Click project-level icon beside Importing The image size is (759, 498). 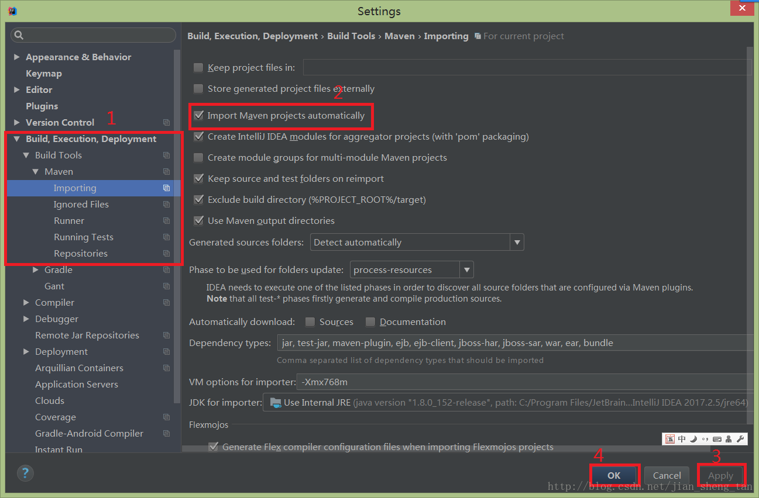tap(166, 188)
